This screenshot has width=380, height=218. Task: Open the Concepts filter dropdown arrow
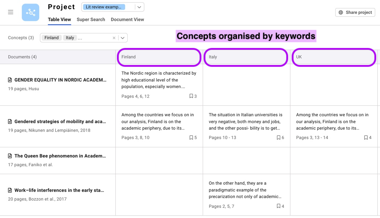(123, 38)
